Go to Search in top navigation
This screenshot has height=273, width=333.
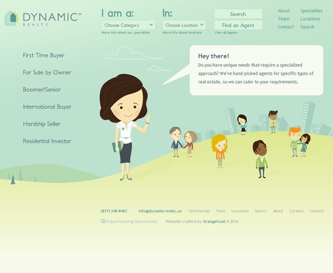point(307,27)
